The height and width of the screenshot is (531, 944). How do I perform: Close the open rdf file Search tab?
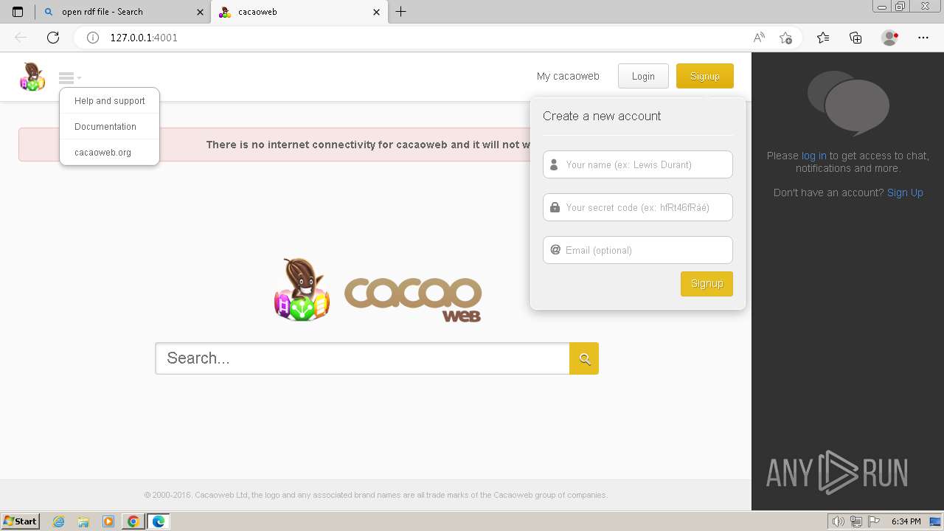tap(200, 12)
